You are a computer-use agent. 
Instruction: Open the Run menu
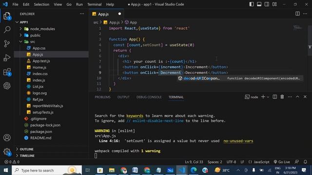[x=79, y=4]
